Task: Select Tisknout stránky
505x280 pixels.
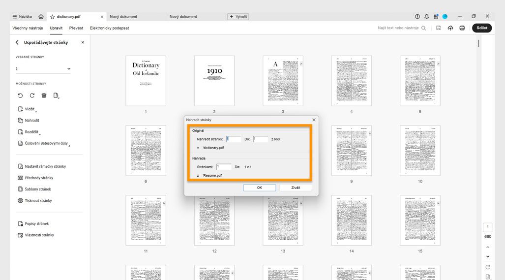Action: coord(35,201)
